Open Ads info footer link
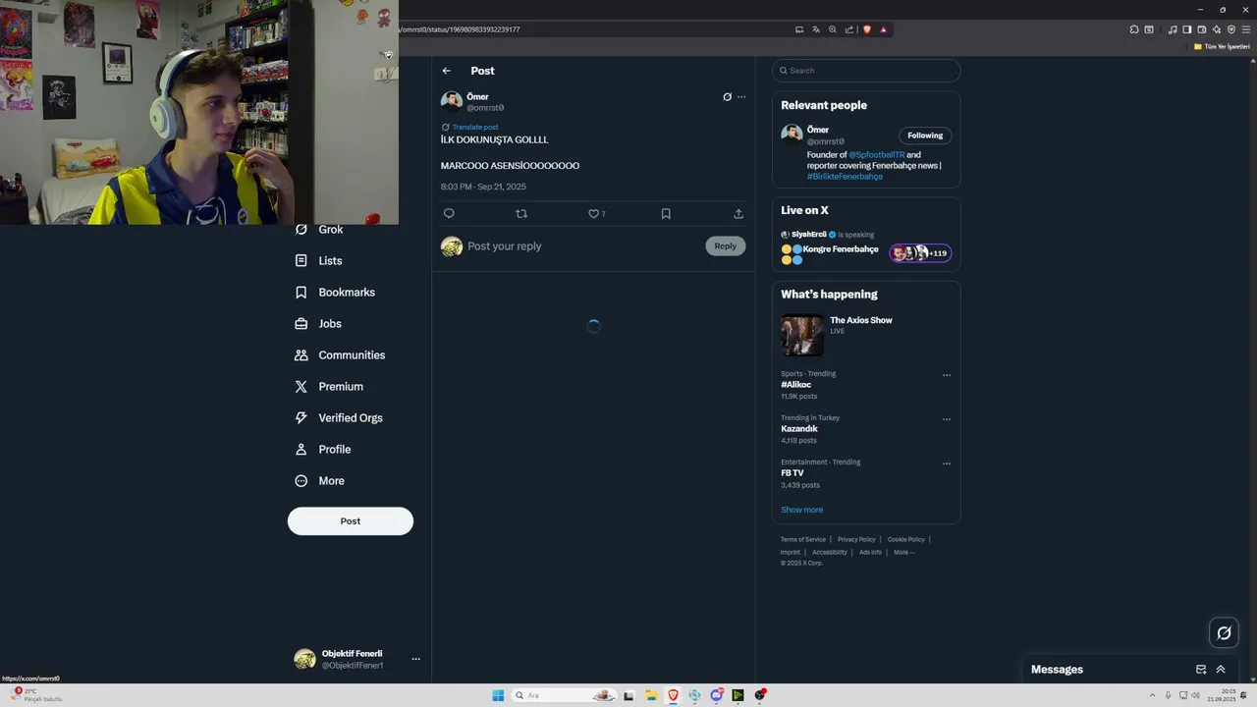The image size is (1257, 707). (870, 552)
